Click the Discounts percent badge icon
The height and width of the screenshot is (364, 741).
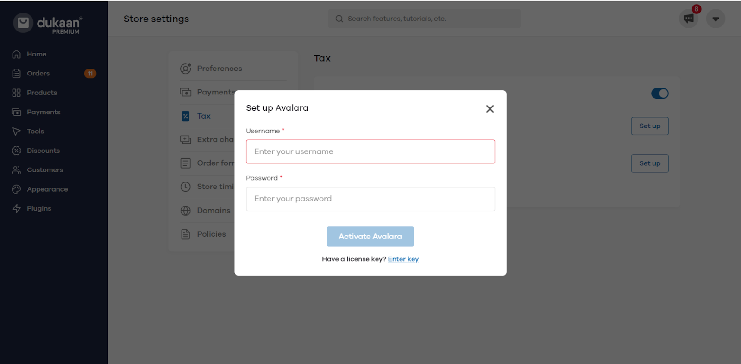[x=16, y=151]
